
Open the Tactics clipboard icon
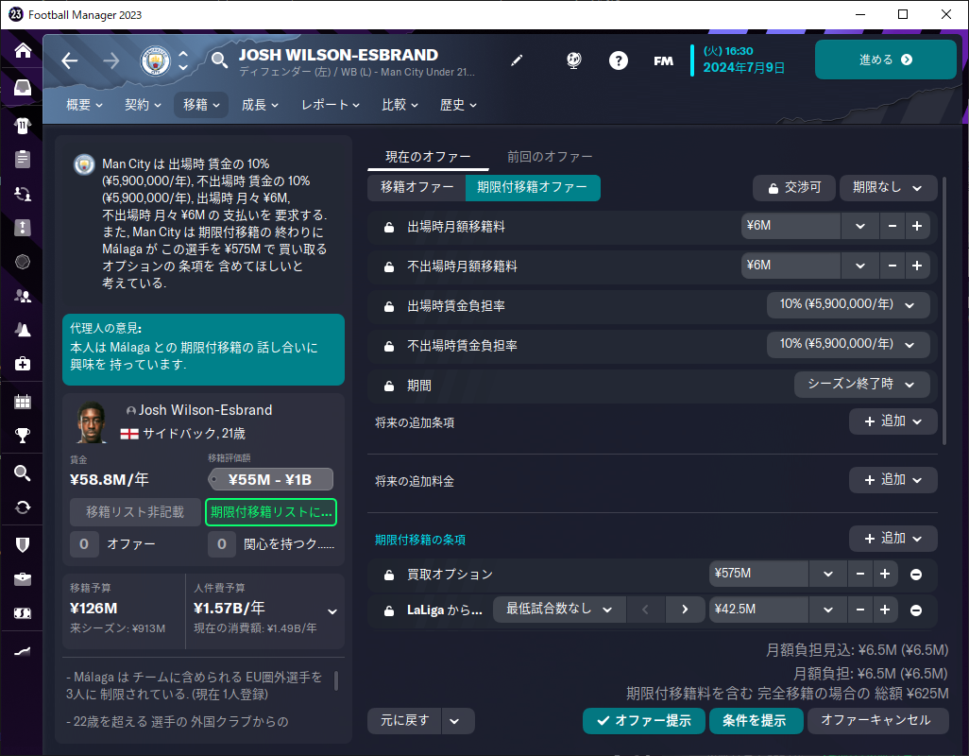[x=23, y=160]
